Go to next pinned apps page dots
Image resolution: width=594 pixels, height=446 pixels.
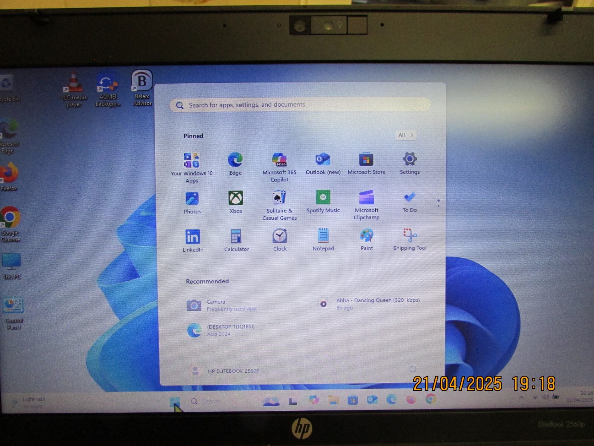pos(438,203)
